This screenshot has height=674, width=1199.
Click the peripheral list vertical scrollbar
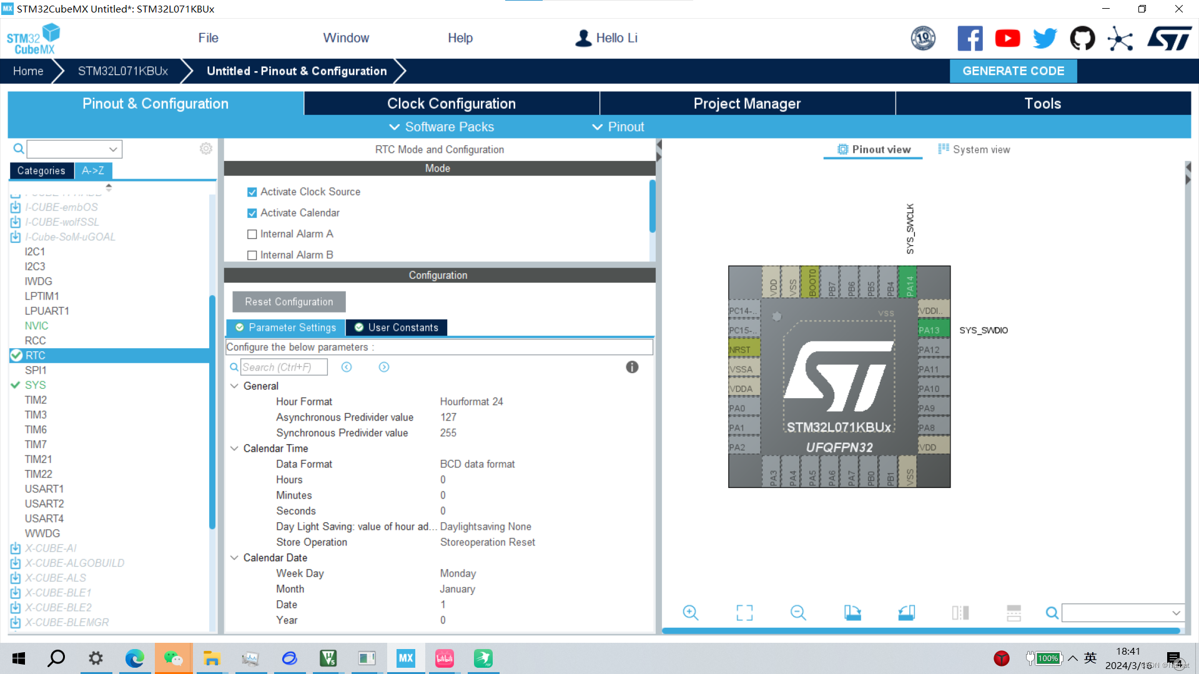point(212,412)
